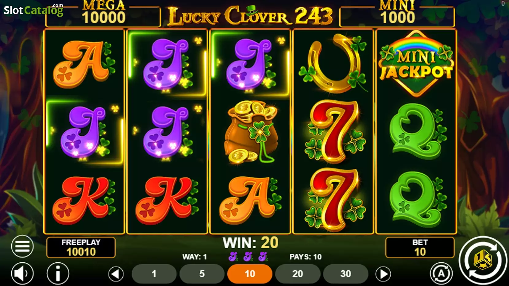Viewport: 509px width, 286px height.
Task: Toggle autoplay with the A button
Action: [441, 273]
